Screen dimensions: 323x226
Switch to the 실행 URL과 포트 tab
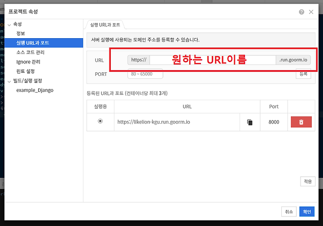click(x=105, y=25)
